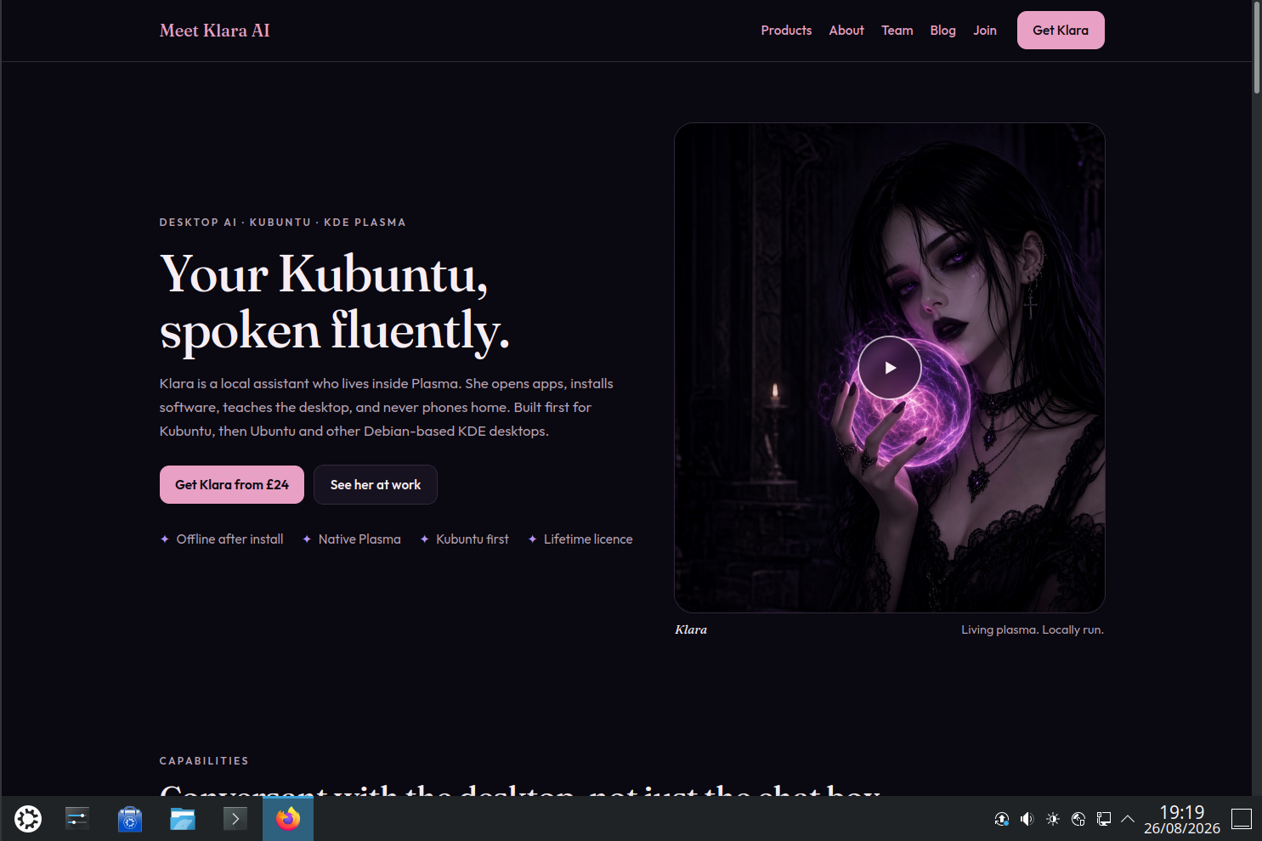The height and width of the screenshot is (841, 1262).
Task: Open the Blog nav link
Action: [943, 31]
